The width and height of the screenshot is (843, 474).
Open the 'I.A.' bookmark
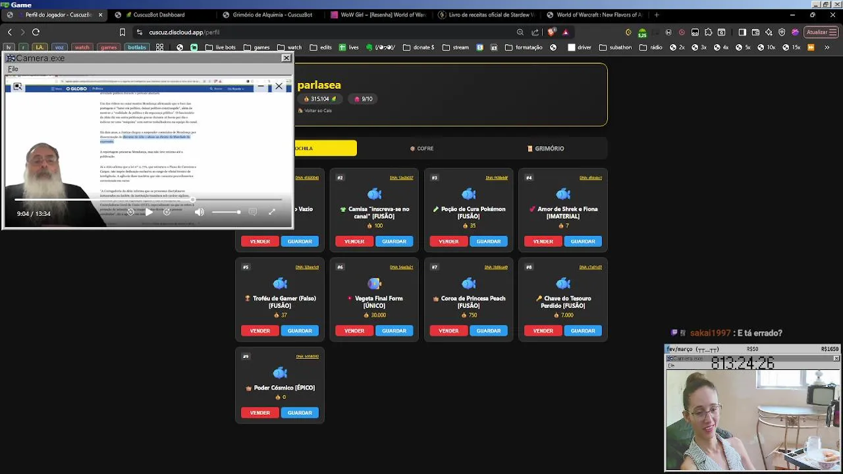[40, 47]
